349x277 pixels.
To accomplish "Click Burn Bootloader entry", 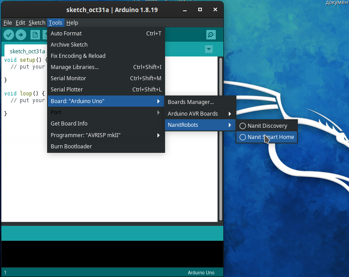I will 106,146.
